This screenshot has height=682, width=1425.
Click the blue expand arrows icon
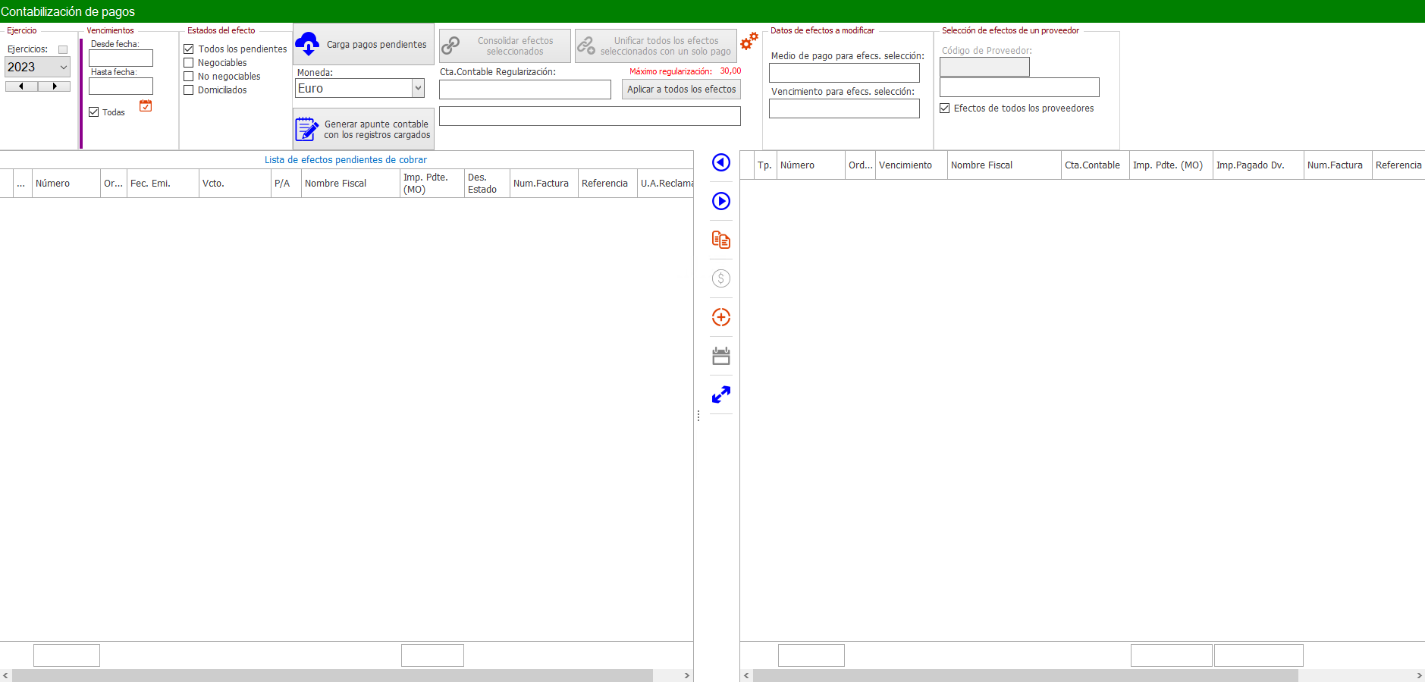click(720, 394)
